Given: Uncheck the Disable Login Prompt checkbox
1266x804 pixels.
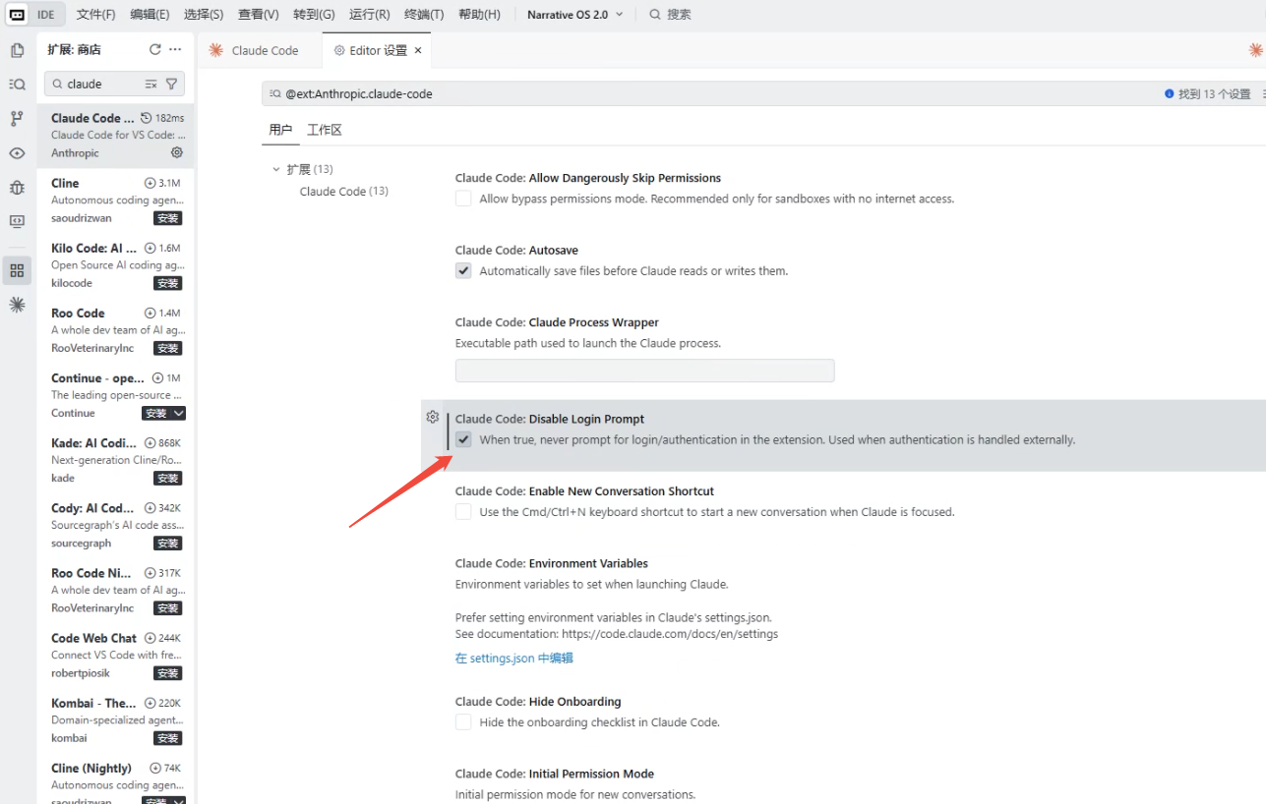Looking at the screenshot, I should click(463, 439).
